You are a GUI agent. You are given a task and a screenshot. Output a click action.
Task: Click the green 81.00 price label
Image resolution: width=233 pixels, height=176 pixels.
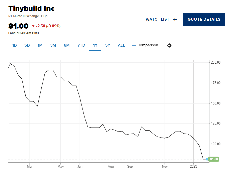pos(214,159)
